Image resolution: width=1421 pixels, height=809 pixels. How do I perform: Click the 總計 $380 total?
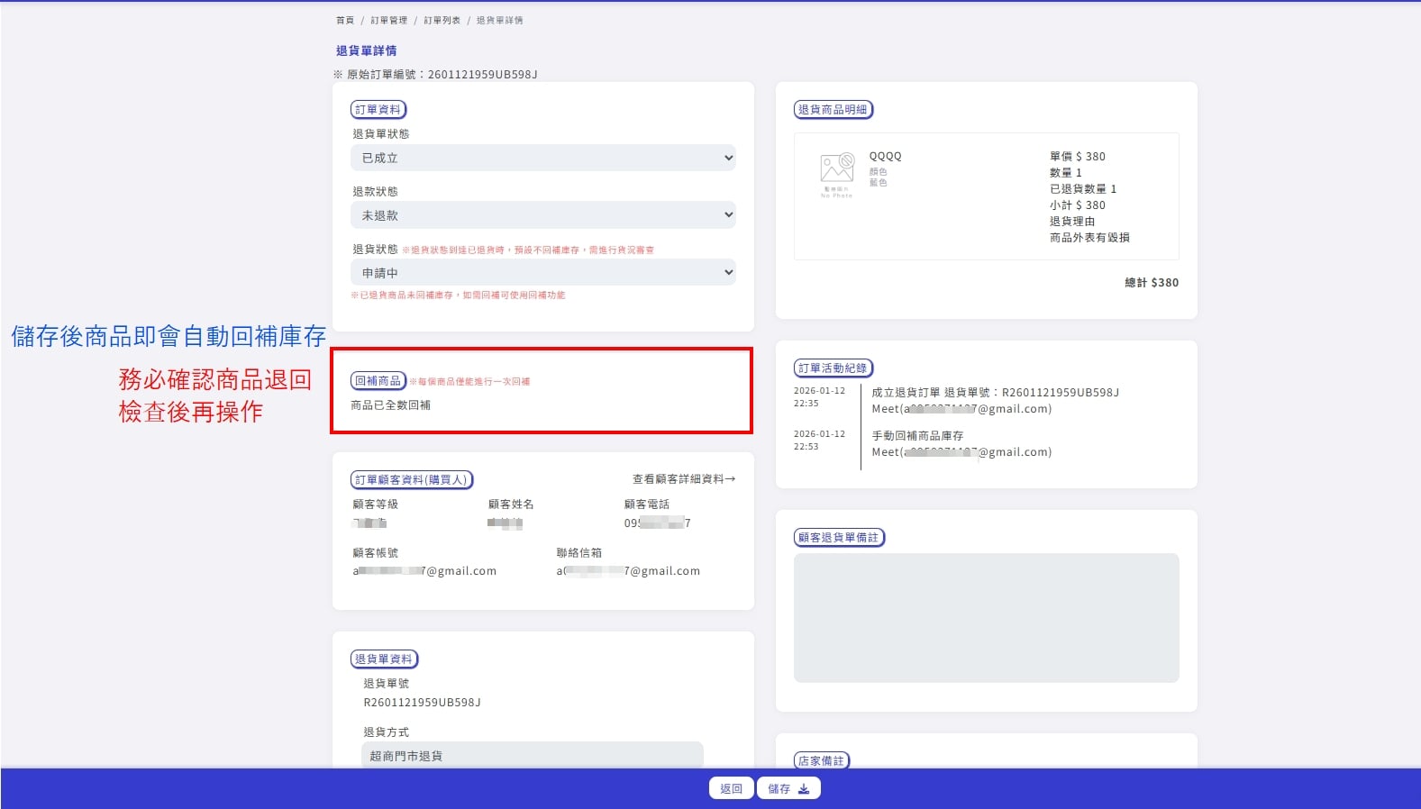(1152, 283)
